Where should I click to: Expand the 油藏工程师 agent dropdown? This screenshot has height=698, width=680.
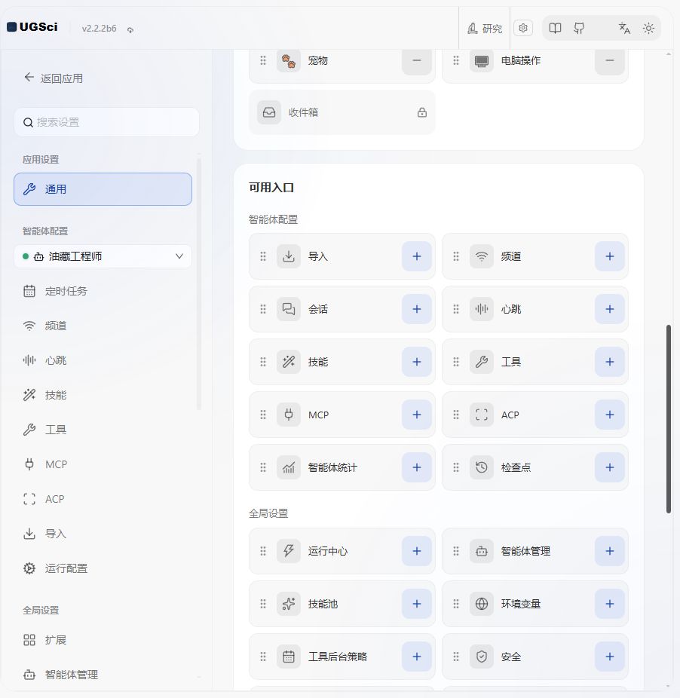point(103,256)
